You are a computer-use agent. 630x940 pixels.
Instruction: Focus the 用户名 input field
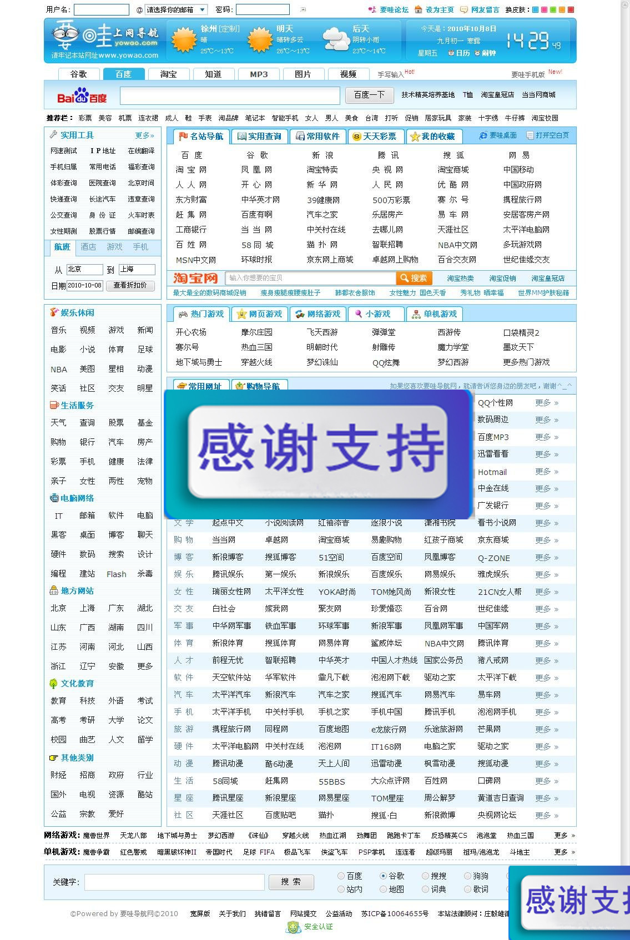pos(102,9)
